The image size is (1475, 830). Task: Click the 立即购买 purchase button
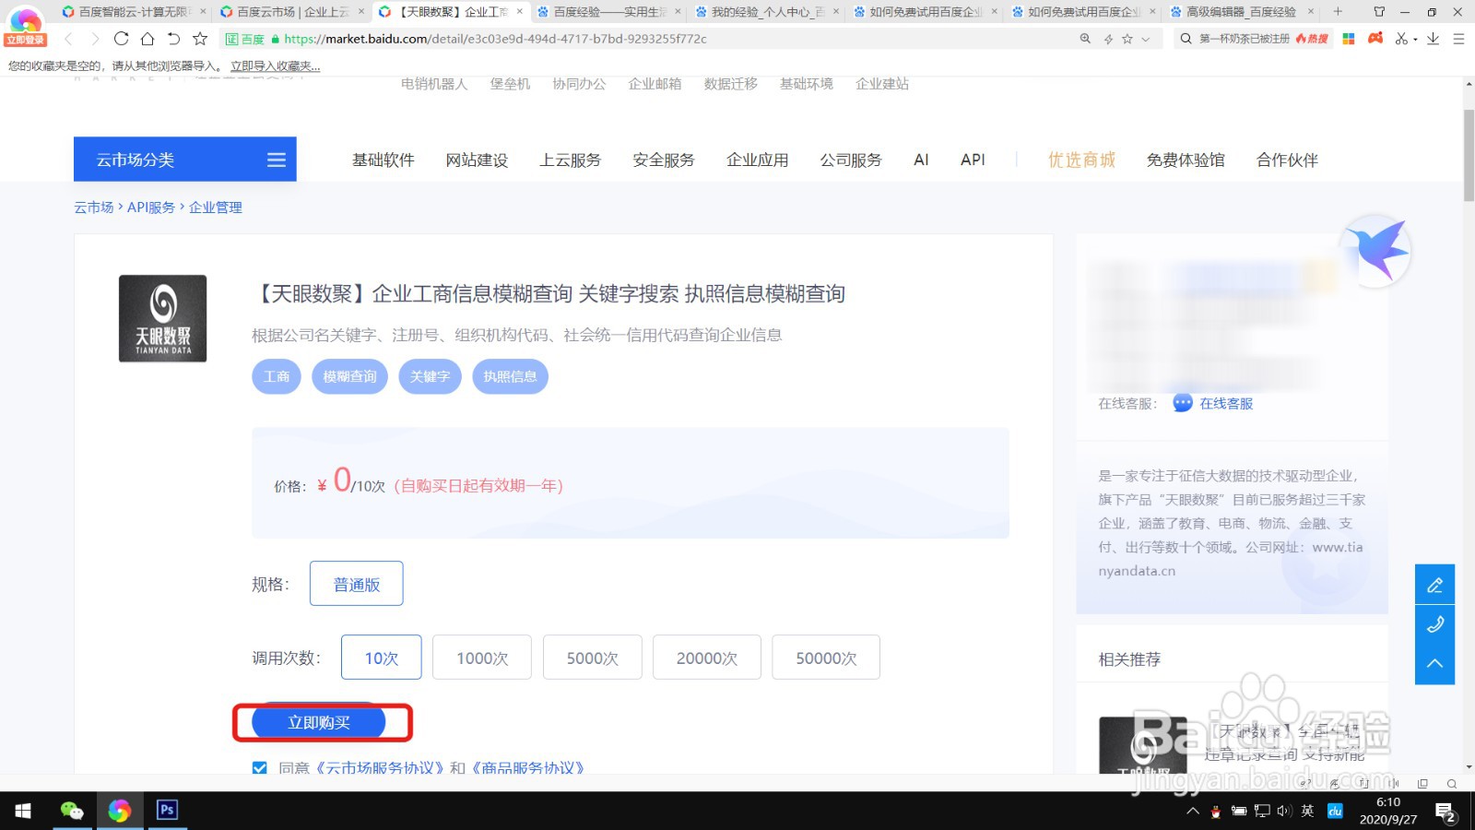[x=320, y=722]
